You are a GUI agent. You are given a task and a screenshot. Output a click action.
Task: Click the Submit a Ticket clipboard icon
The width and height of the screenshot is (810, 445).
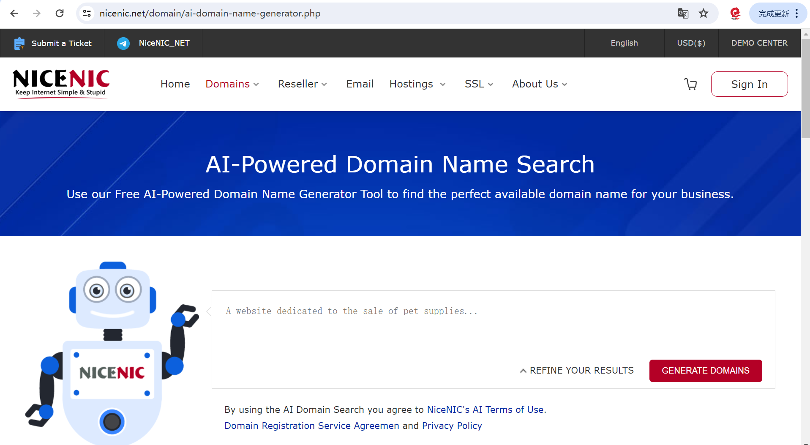19,43
